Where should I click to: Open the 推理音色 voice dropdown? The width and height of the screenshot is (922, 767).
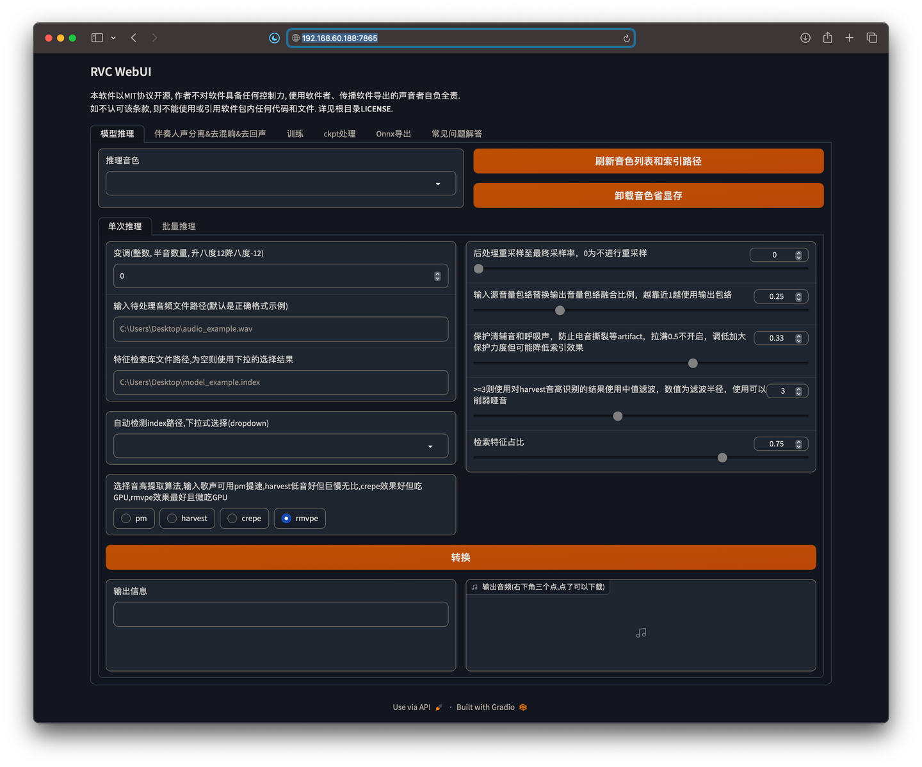tap(280, 184)
